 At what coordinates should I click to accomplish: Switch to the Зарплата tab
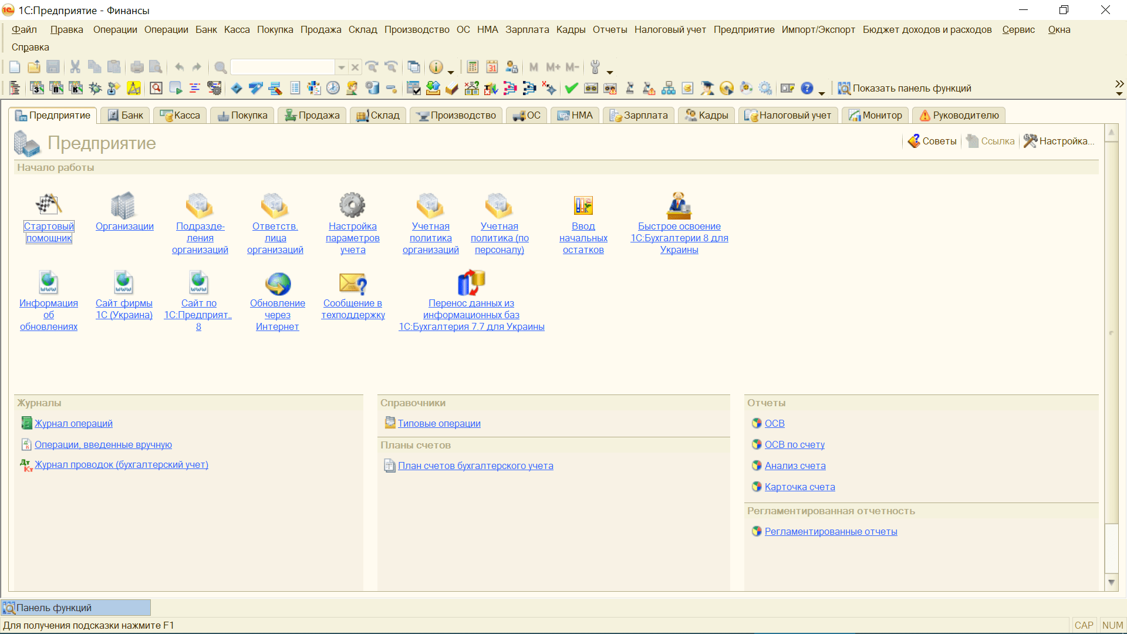pos(639,115)
